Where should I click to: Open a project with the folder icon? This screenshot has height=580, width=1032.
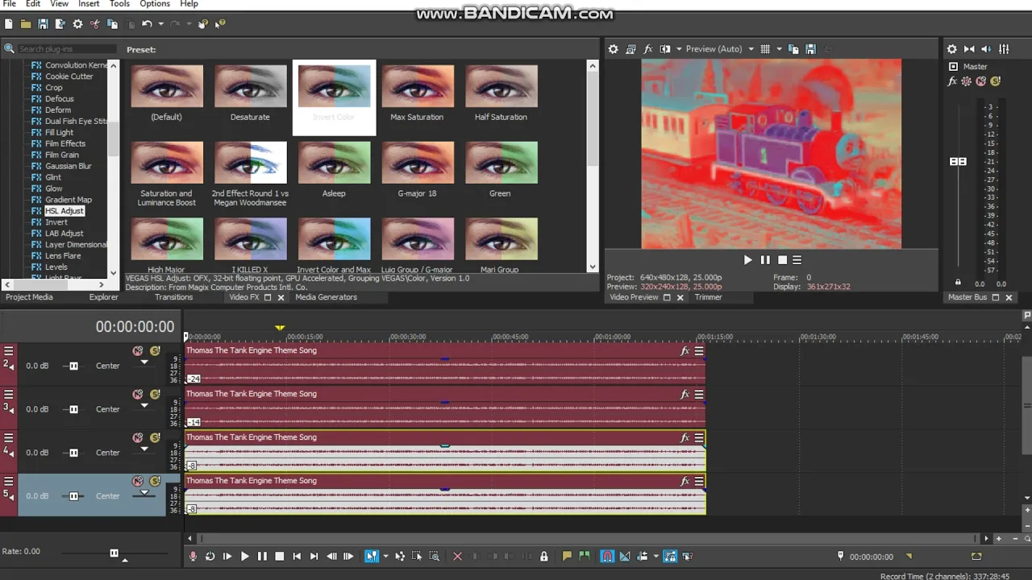click(x=26, y=24)
